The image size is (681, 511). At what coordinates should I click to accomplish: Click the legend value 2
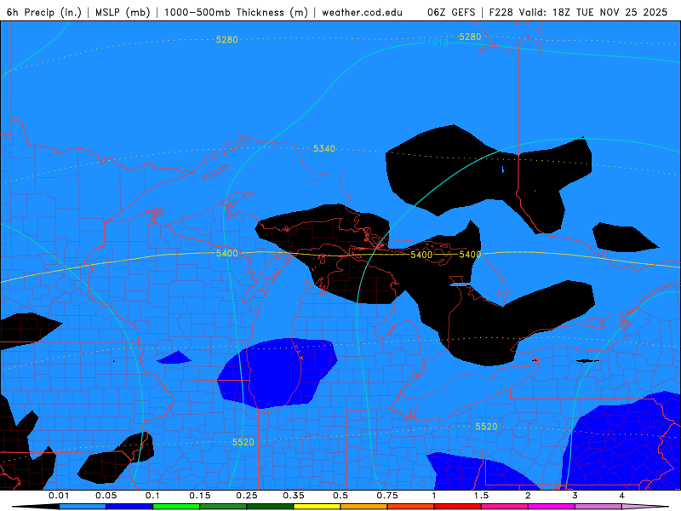click(528, 496)
